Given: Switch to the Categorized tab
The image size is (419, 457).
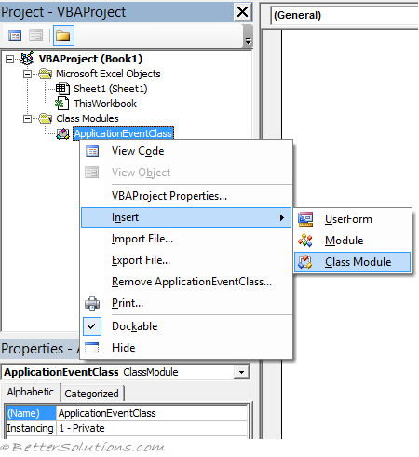Looking at the screenshot, I should [x=91, y=394].
